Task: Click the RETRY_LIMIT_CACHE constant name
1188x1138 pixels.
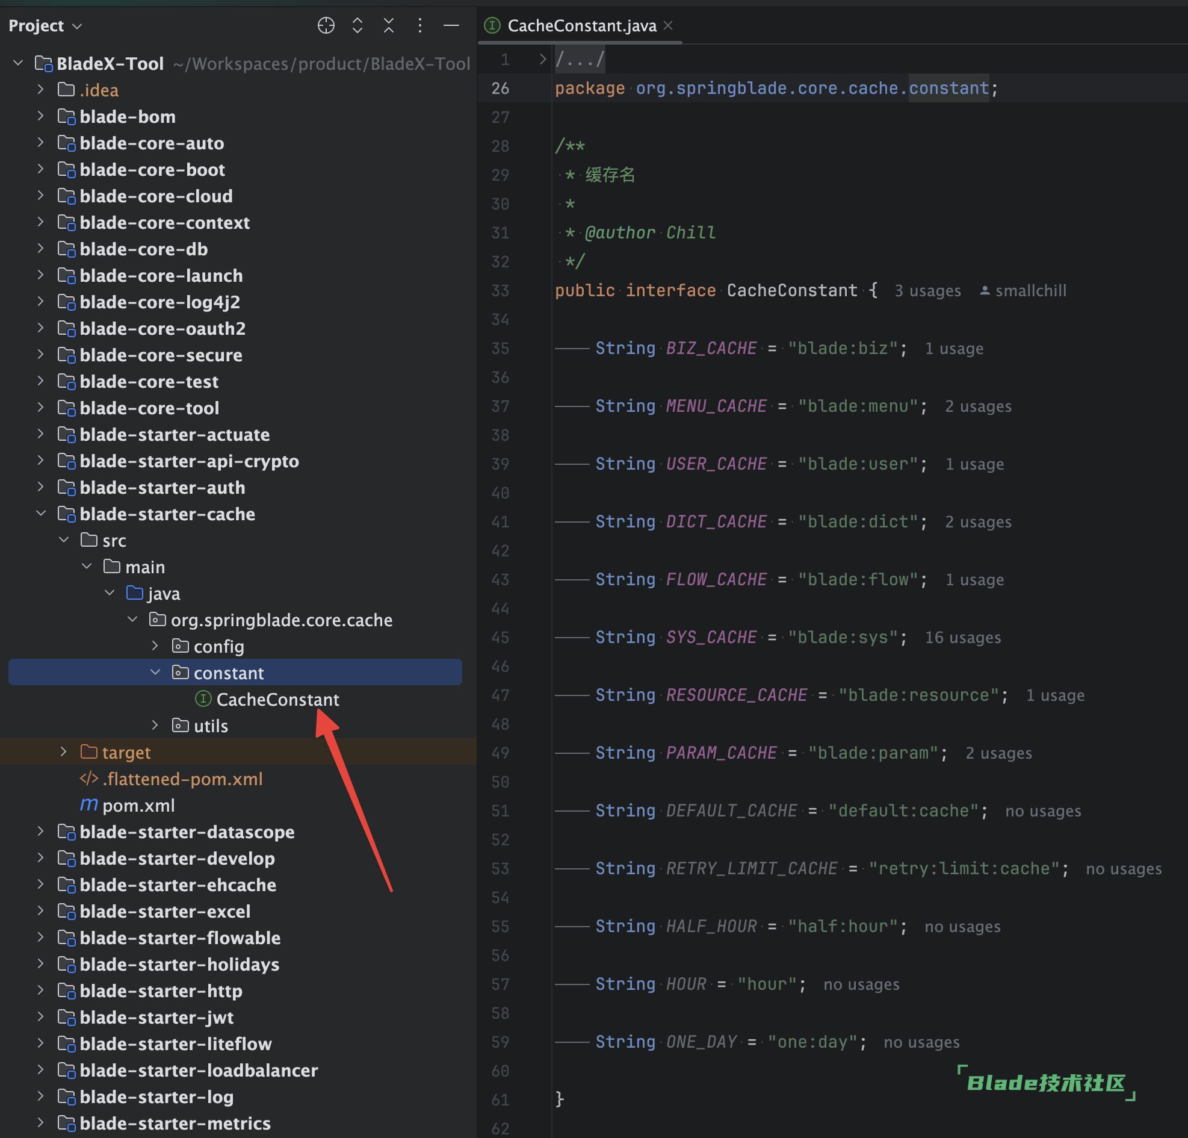Action: [752, 868]
